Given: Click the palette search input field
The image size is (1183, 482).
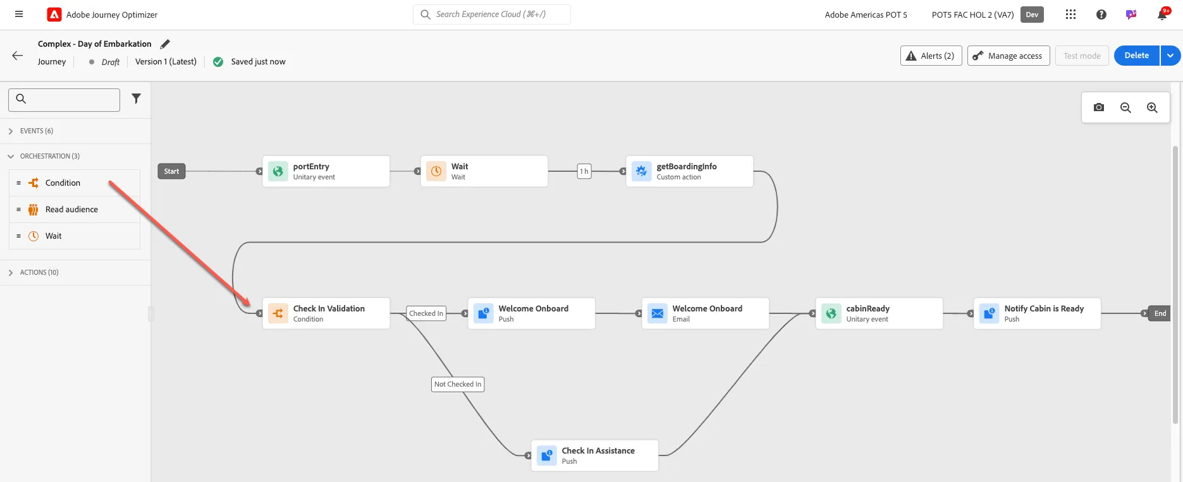Looking at the screenshot, I should (64, 100).
